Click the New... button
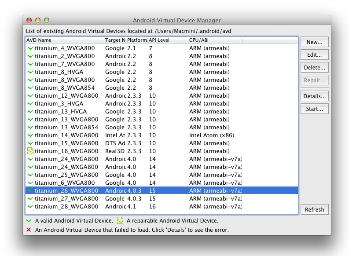The height and width of the screenshot is (256, 349). [314, 42]
